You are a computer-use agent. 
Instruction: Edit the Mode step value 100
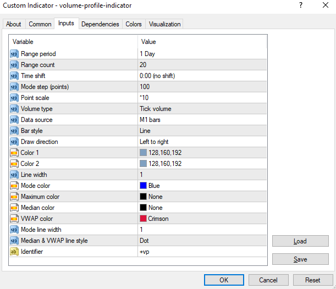tap(202, 87)
